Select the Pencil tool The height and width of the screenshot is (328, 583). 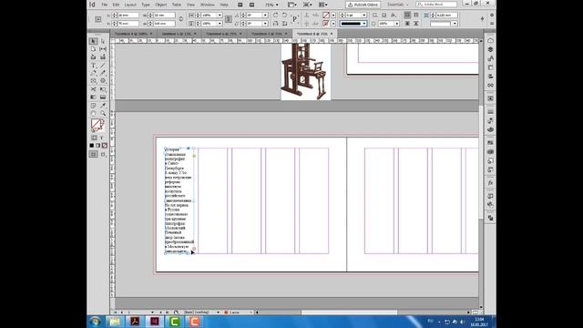[103, 73]
